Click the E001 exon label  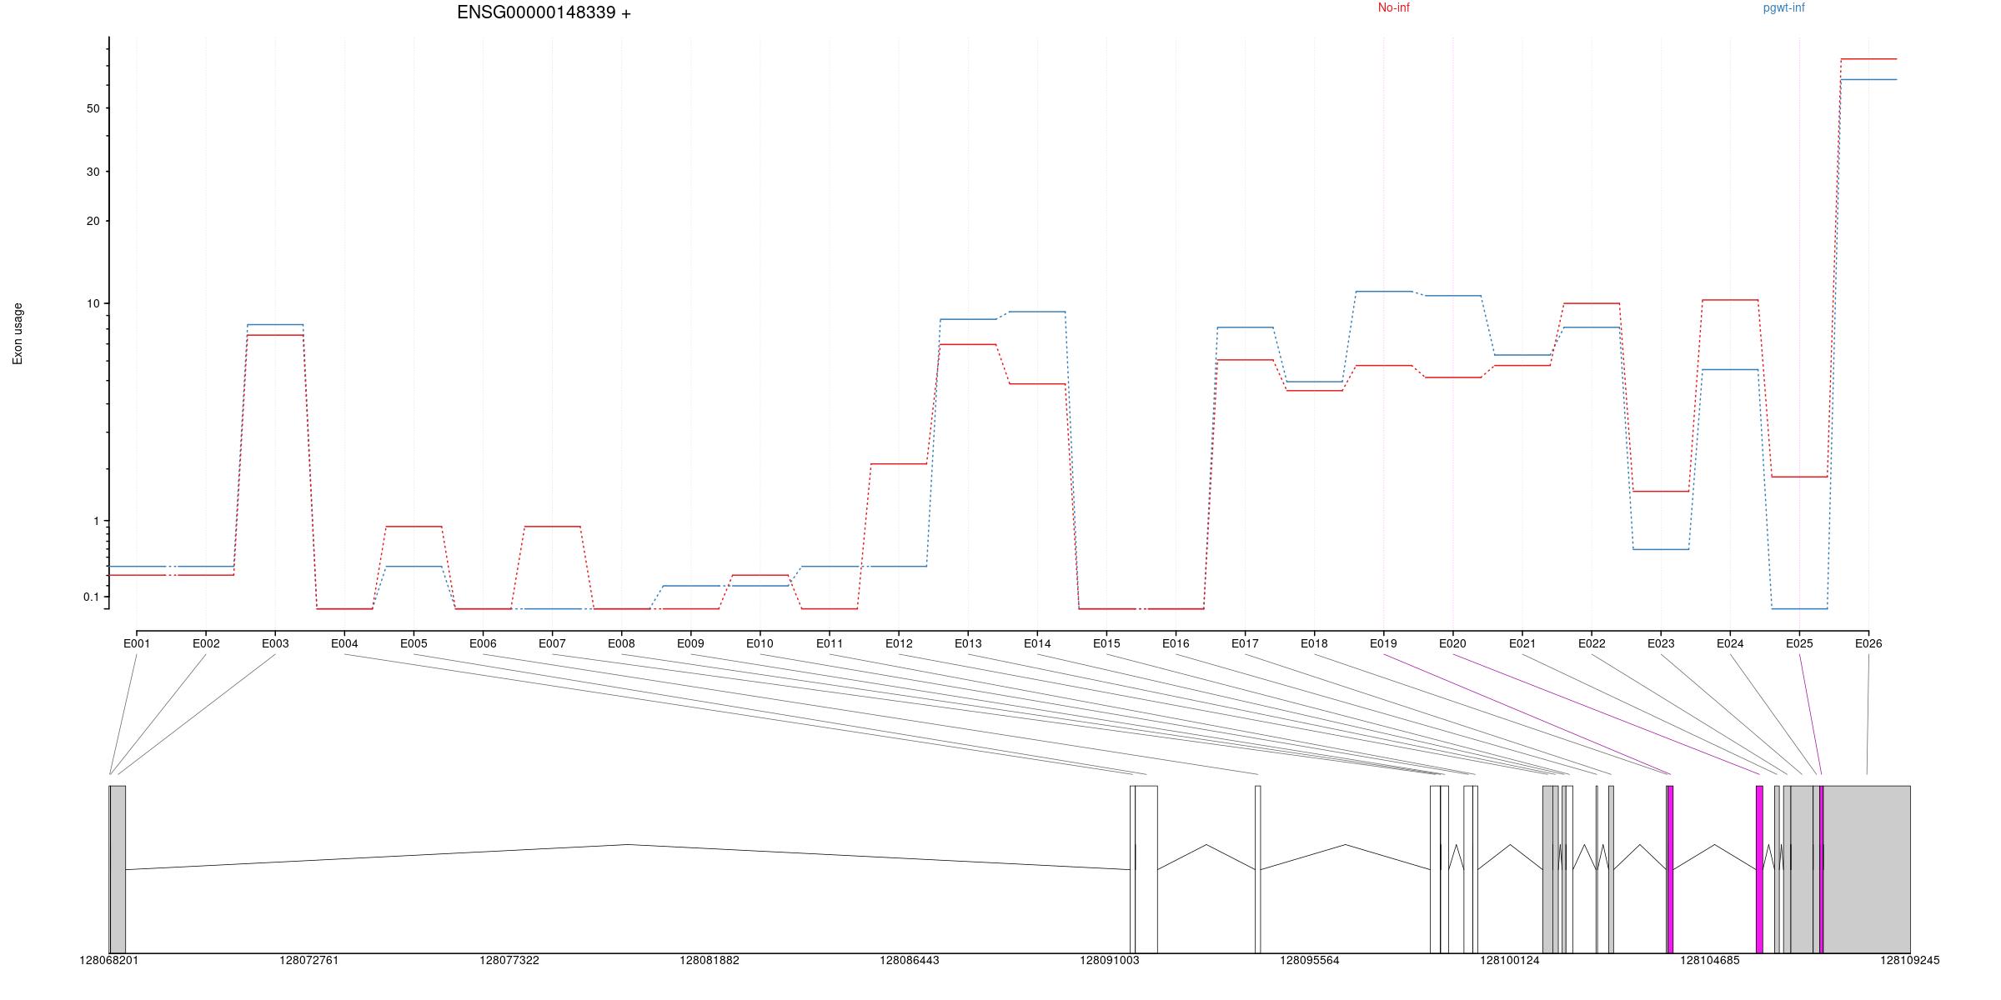(137, 643)
